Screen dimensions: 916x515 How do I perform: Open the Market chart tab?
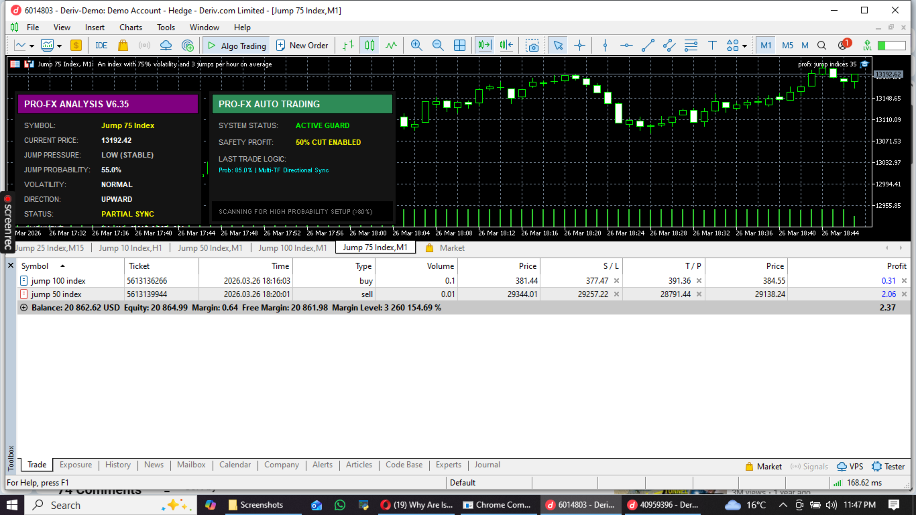[x=445, y=248]
